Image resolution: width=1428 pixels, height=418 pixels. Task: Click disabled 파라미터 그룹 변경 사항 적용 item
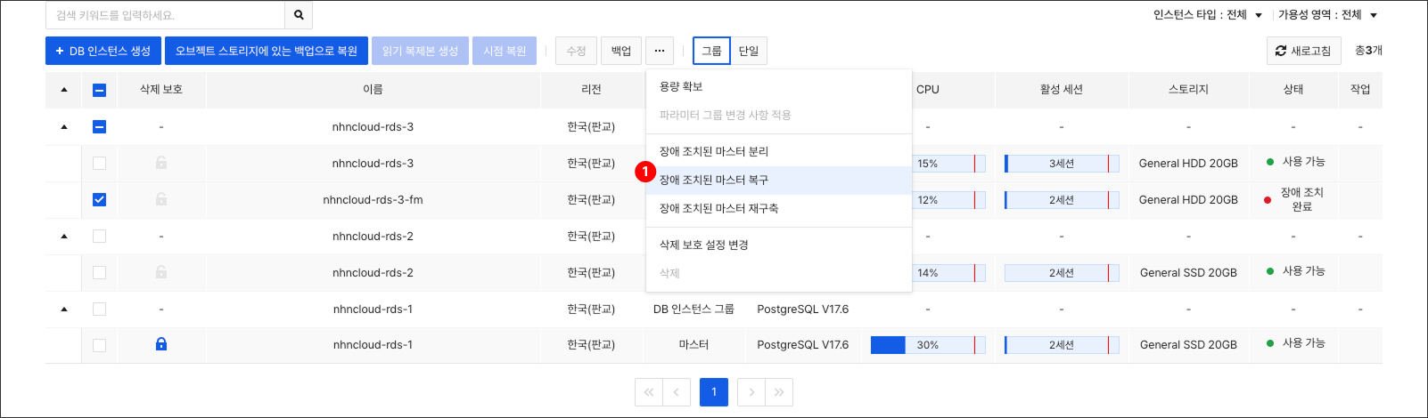pos(778,115)
